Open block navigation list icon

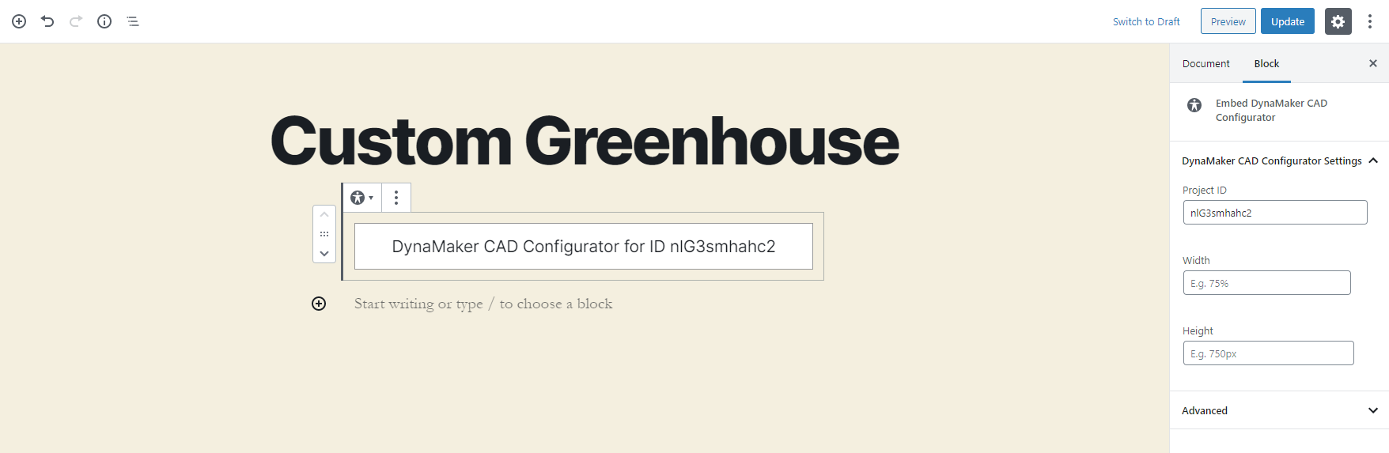133,21
